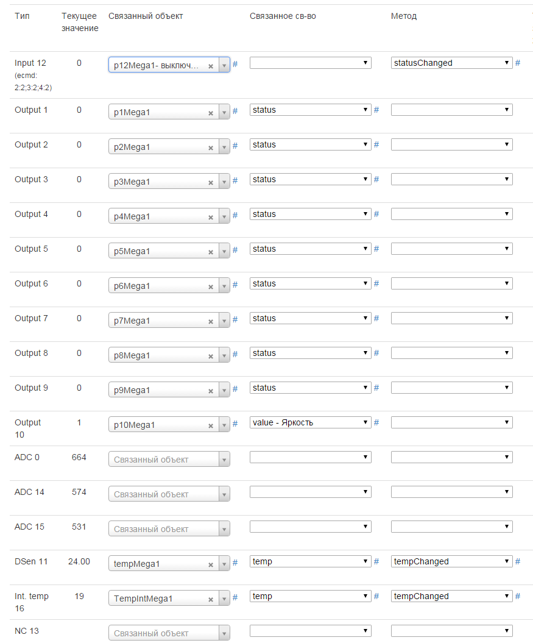The width and height of the screenshot is (533, 643).
Task: Remove the p1Mega1 linked object
Action: tap(211, 113)
